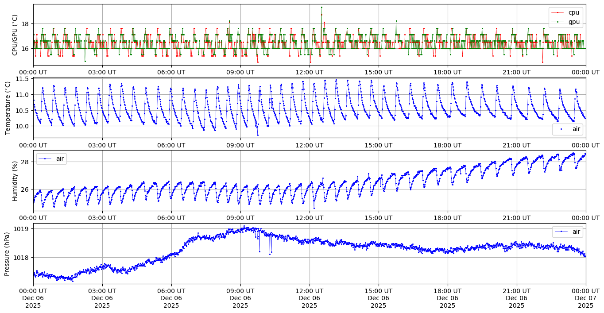Click the Humidity (%) y-axis label
Screen dimensions: 604x313
point(15,181)
